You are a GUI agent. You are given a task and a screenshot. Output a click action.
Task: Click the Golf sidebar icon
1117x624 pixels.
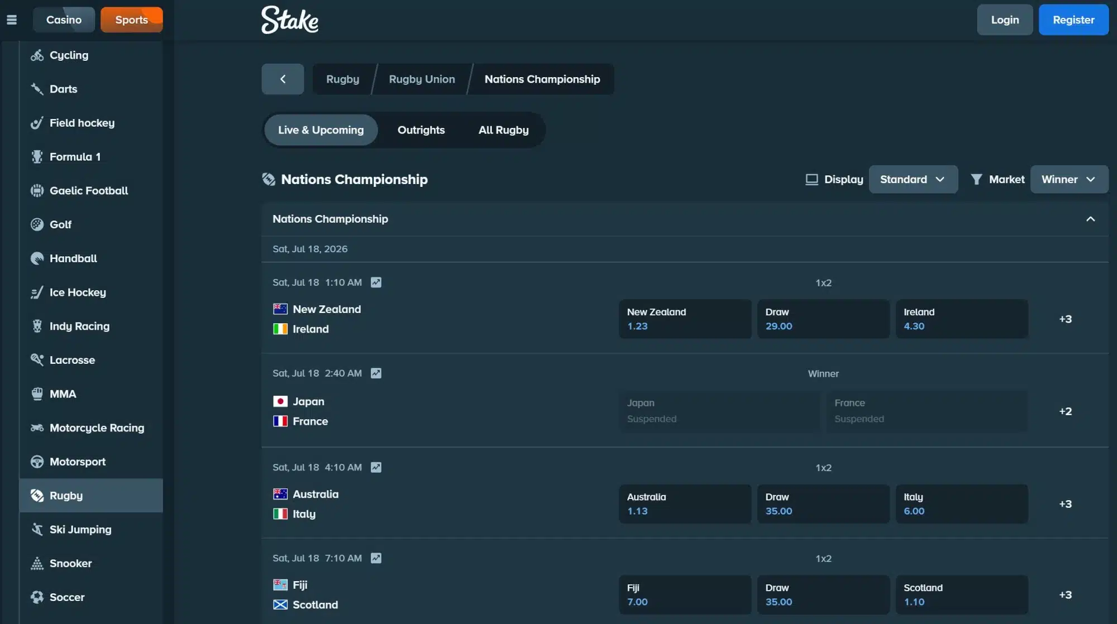point(37,224)
